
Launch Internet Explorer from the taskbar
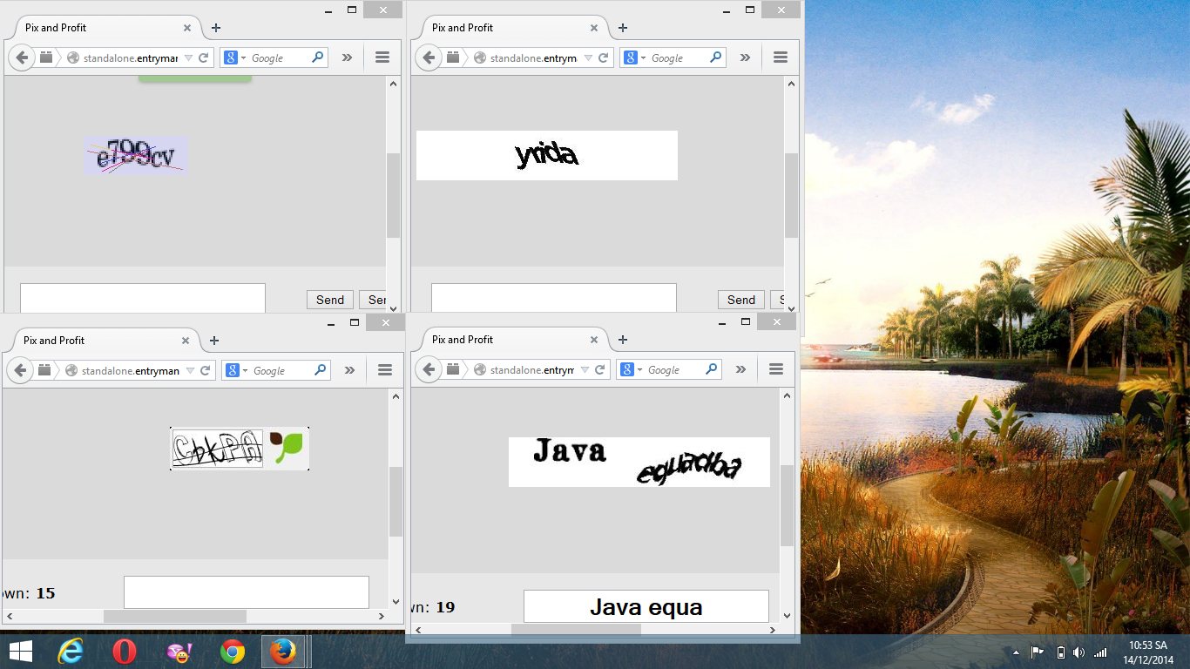(71, 652)
